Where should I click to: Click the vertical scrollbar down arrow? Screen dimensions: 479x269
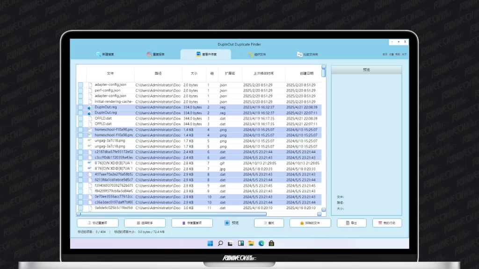(x=324, y=210)
